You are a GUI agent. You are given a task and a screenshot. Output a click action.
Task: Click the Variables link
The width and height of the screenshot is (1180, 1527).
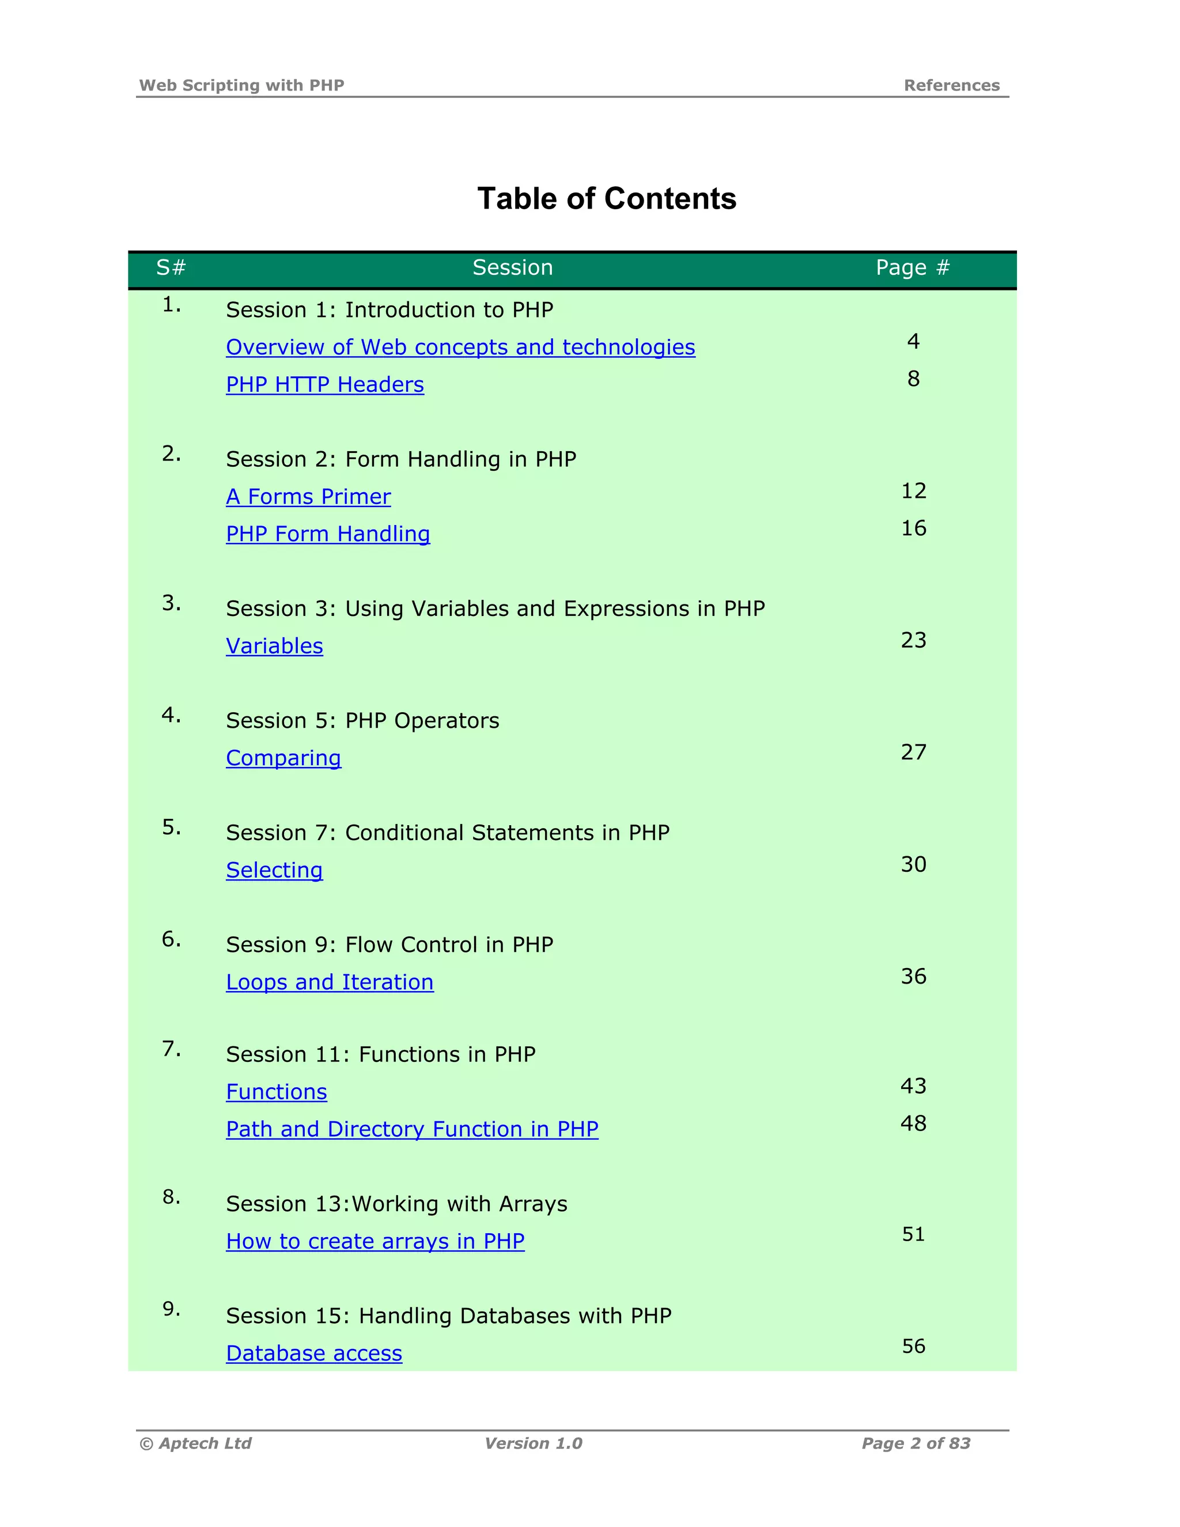(x=274, y=646)
